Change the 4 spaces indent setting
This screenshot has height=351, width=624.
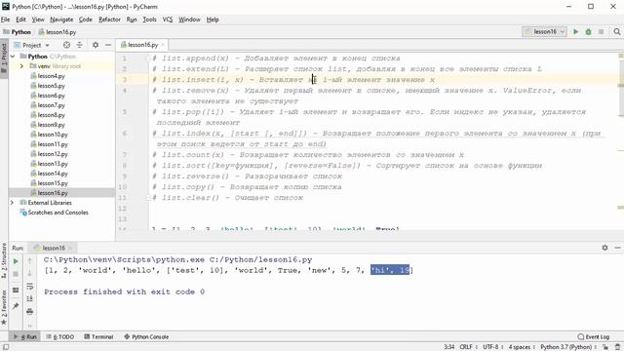521,347
